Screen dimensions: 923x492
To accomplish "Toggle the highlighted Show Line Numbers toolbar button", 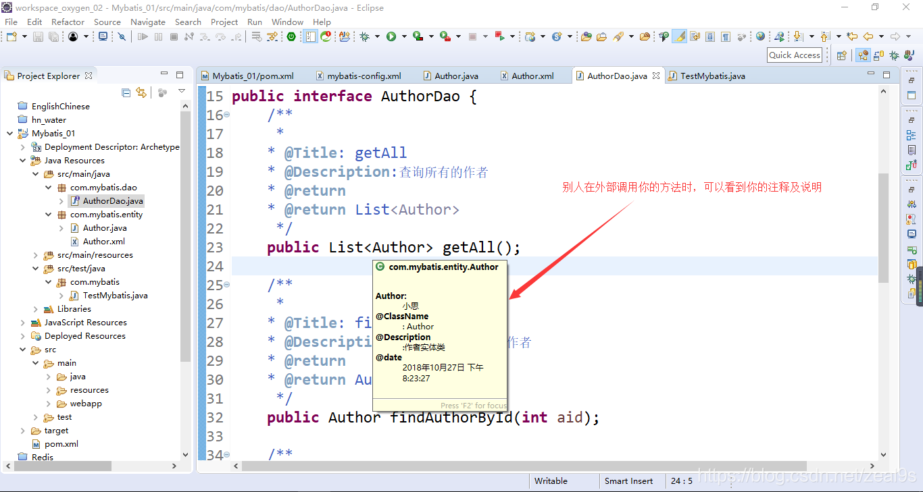I will coord(310,36).
